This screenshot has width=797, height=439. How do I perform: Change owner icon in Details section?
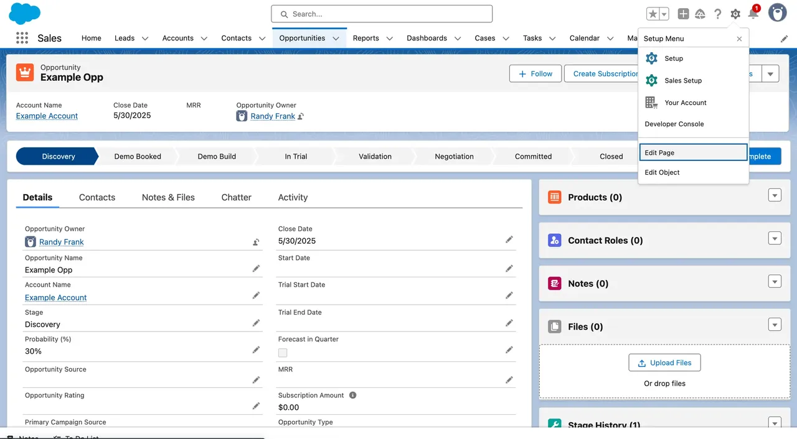click(256, 242)
